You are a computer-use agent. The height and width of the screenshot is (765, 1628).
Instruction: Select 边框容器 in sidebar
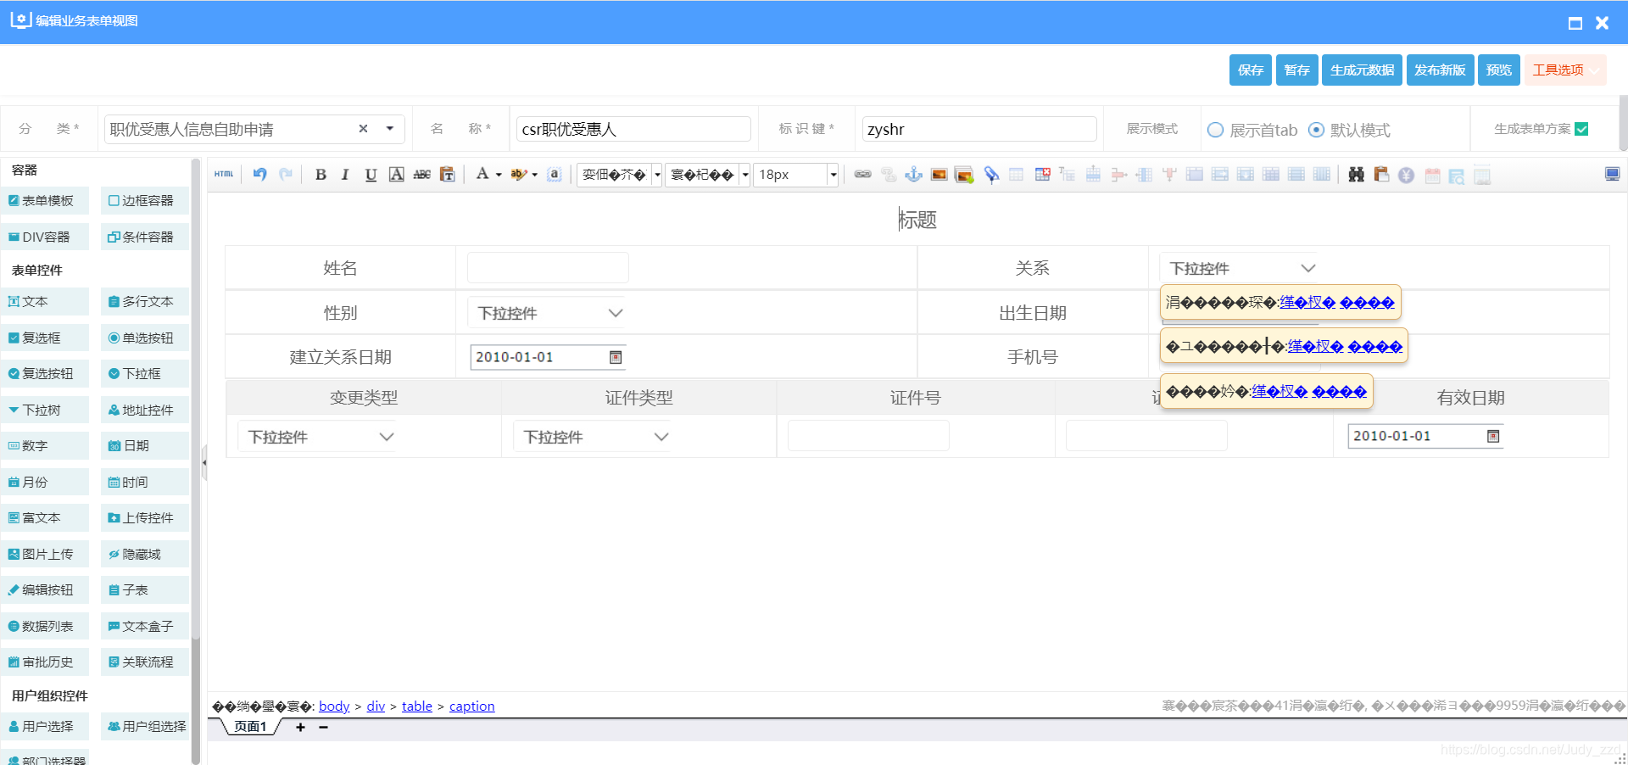pyautogui.click(x=145, y=200)
